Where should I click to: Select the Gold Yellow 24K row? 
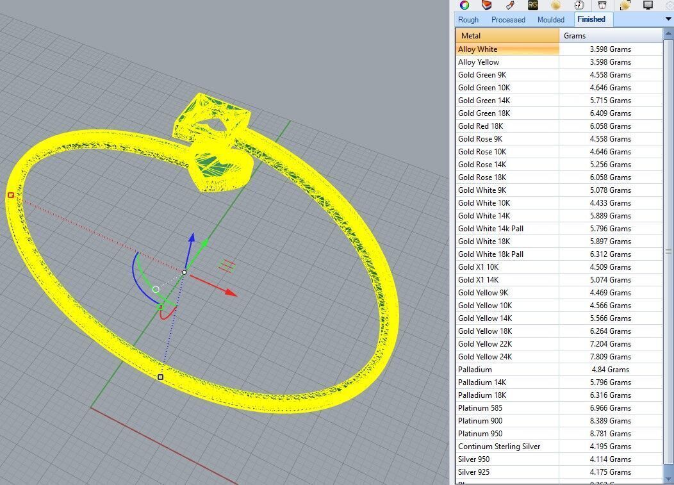click(x=559, y=357)
